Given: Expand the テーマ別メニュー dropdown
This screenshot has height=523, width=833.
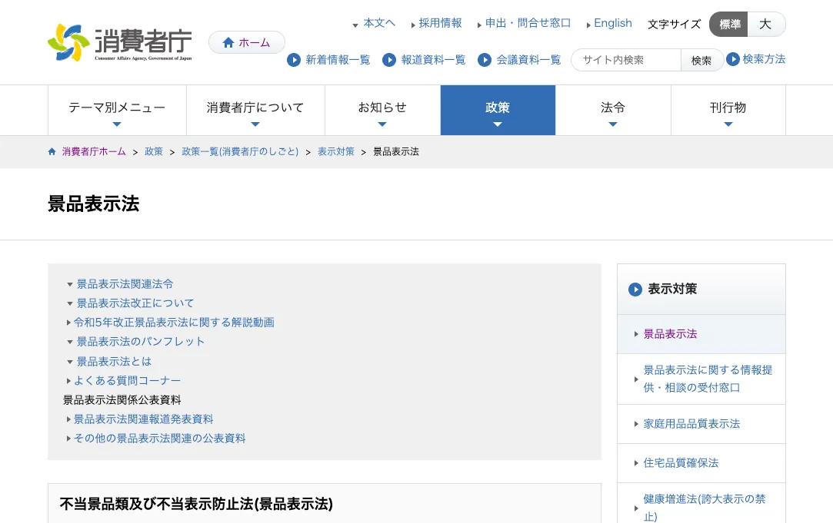Looking at the screenshot, I should 117,111.
